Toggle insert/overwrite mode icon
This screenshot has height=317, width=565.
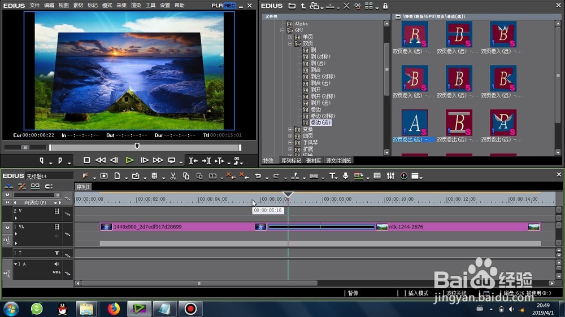8,186
